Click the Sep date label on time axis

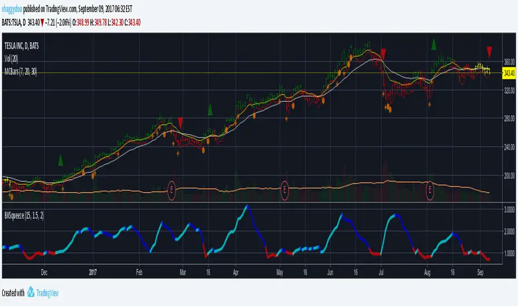click(x=480, y=273)
